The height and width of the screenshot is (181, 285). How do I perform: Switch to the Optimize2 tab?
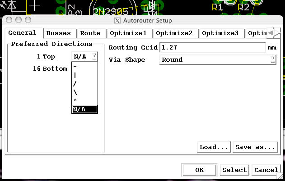[175, 33]
